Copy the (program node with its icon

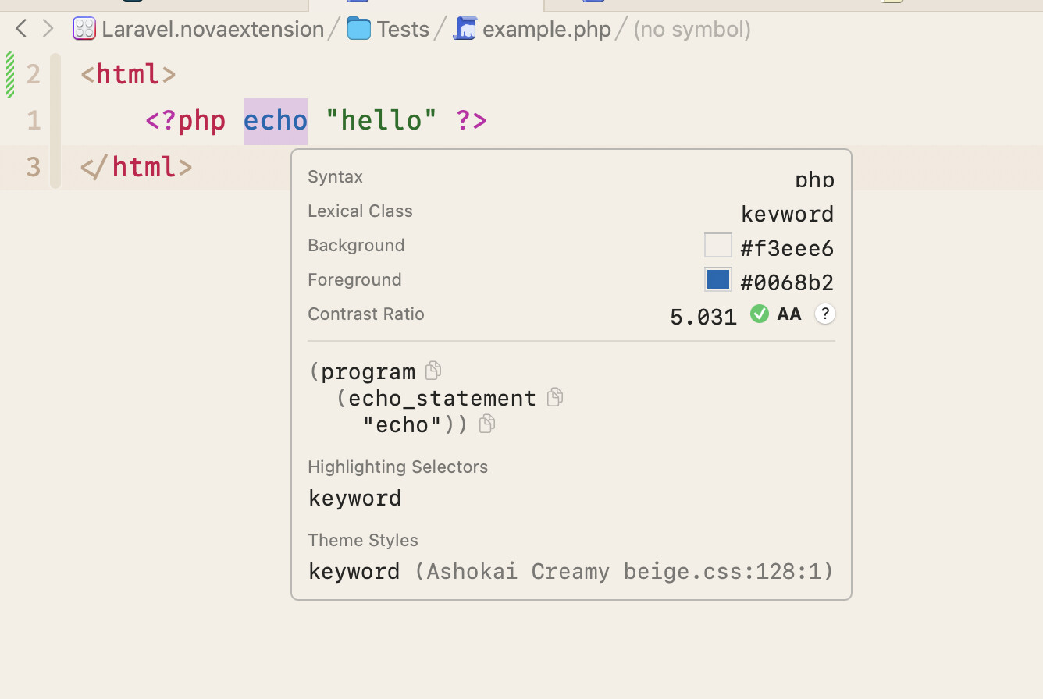coord(433,370)
